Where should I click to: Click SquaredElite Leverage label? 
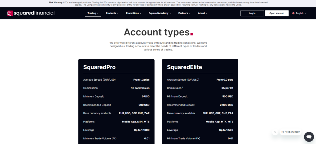coord(173,130)
